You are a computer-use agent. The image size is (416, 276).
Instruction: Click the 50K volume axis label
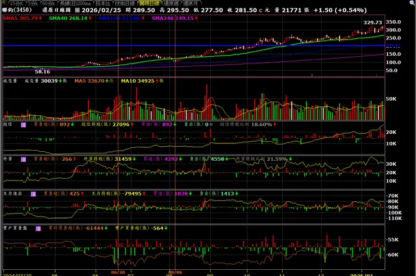pyautogui.click(x=391, y=99)
